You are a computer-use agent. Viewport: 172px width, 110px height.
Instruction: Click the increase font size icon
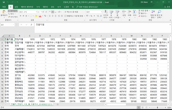[x=43, y=12]
